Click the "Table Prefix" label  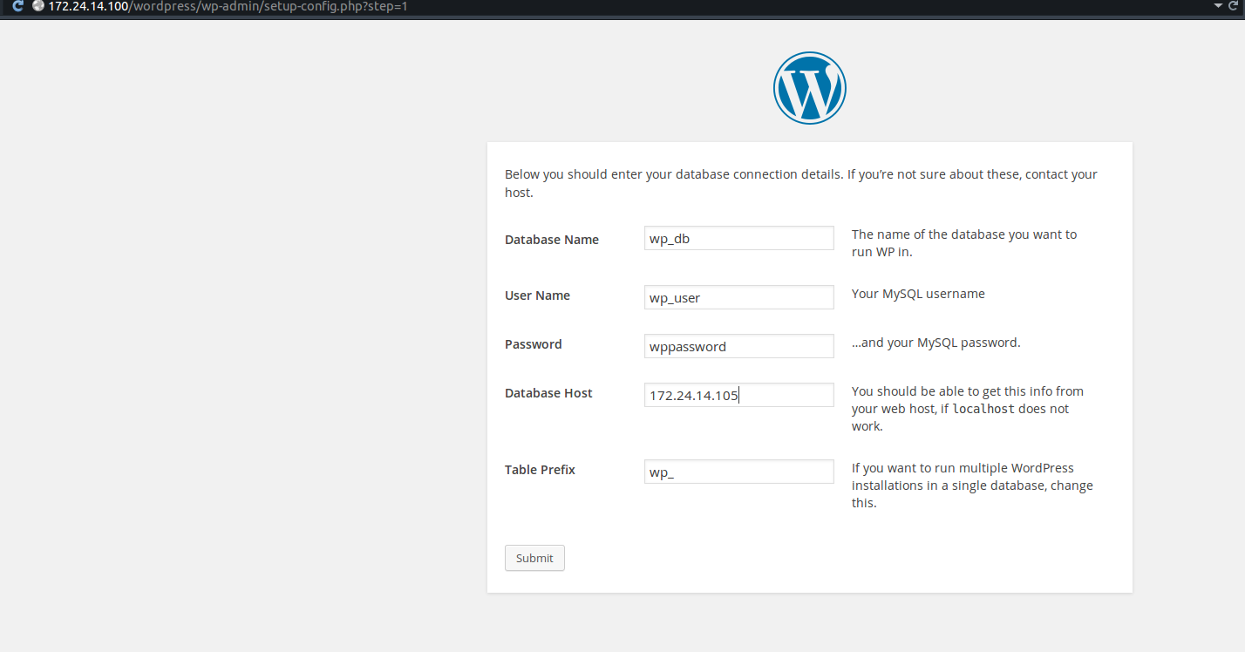point(540,470)
